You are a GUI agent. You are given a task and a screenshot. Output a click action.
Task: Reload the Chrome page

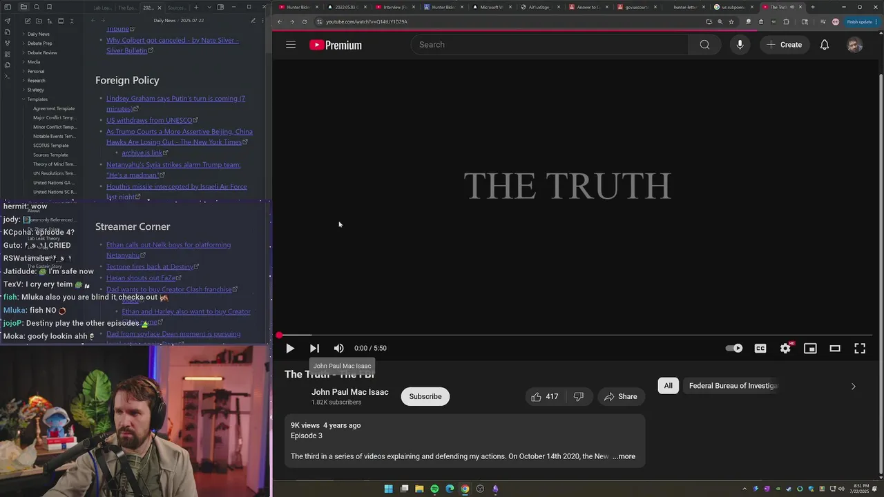pos(305,21)
